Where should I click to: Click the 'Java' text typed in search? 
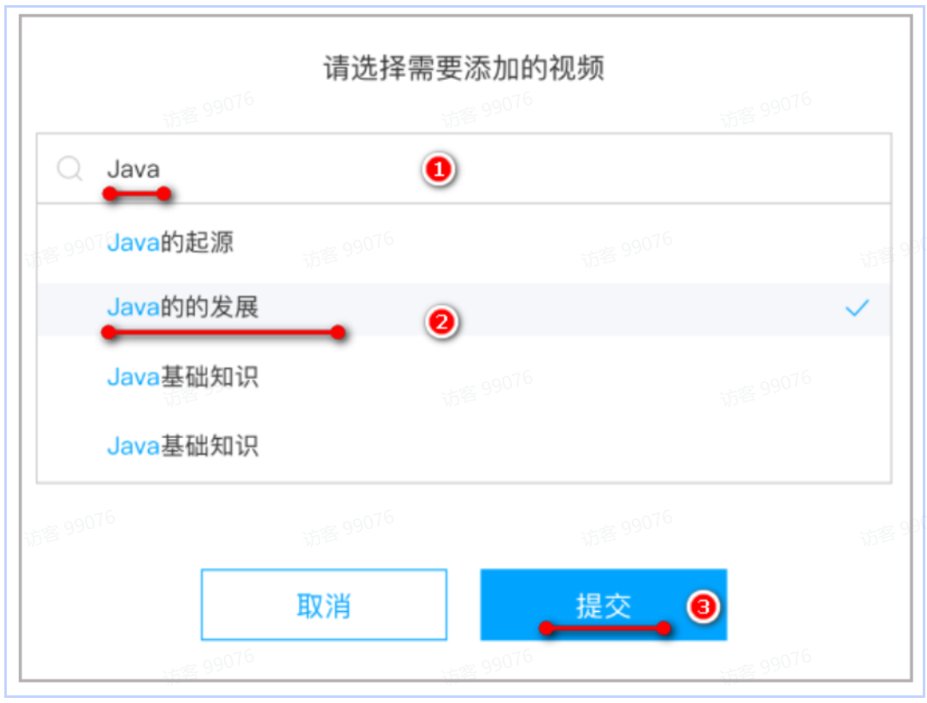[133, 169]
